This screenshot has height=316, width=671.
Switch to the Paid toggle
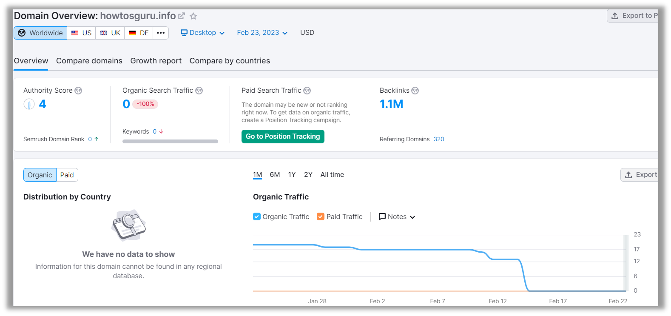pyautogui.click(x=67, y=175)
